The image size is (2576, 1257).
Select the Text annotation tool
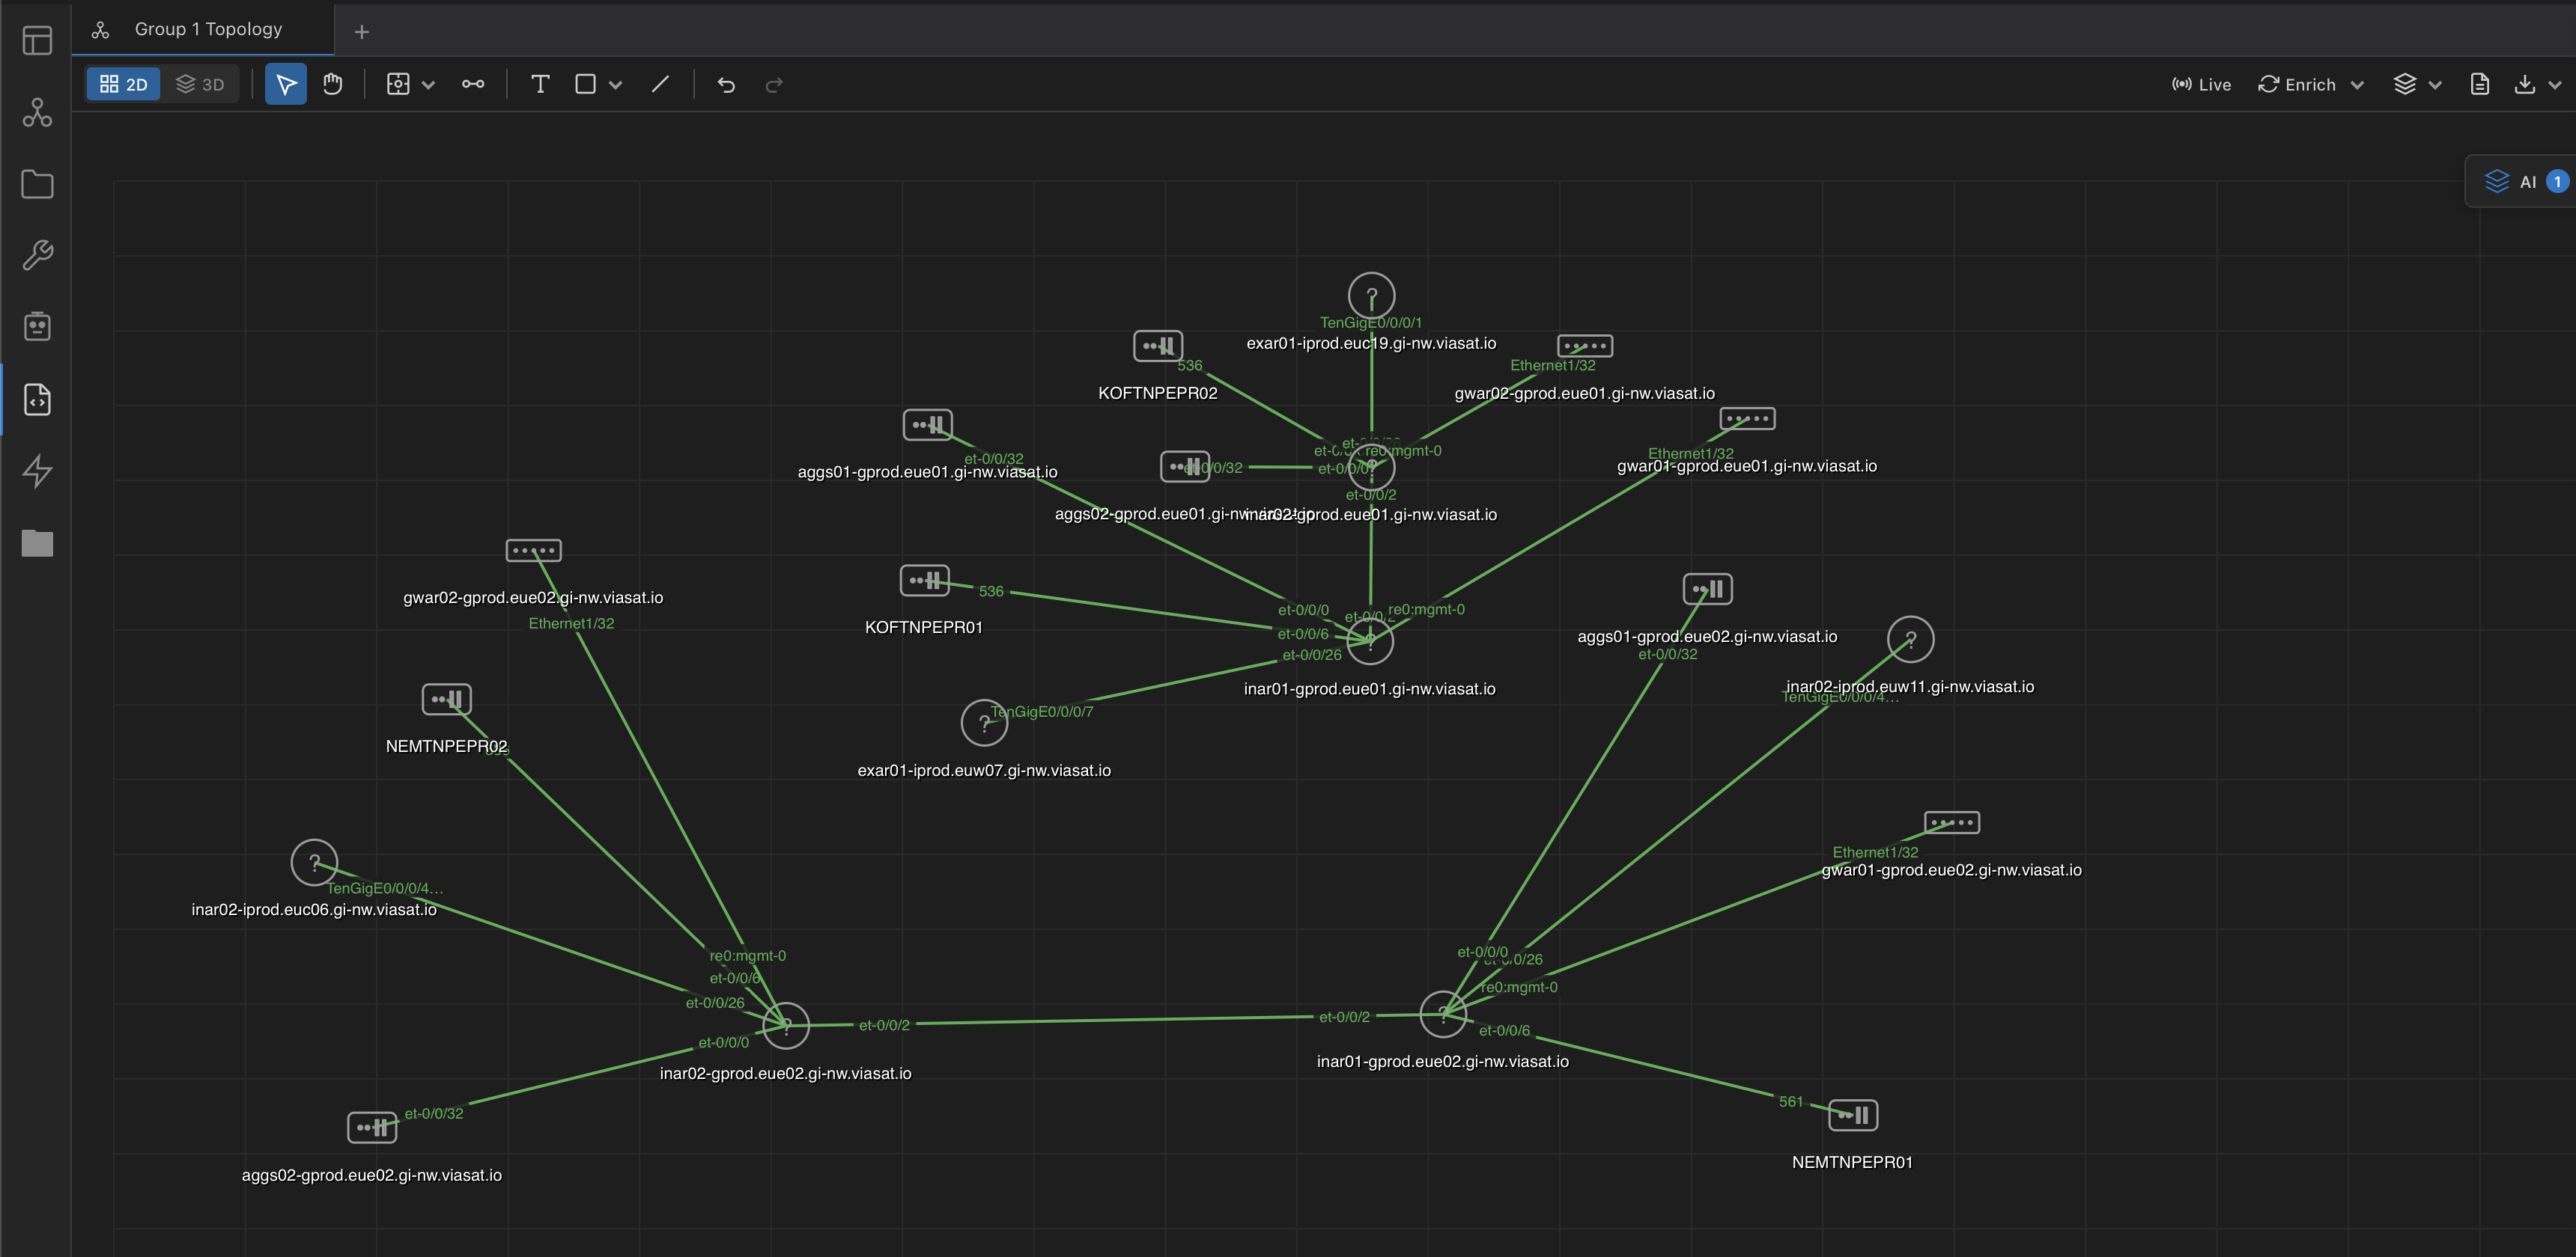click(540, 84)
